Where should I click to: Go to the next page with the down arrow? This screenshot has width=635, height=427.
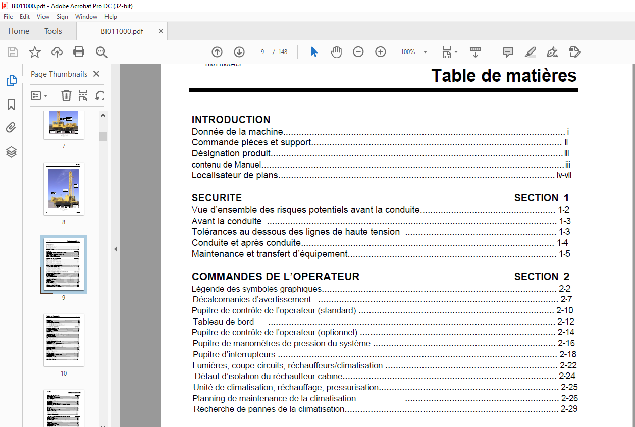(x=239, y=52)
